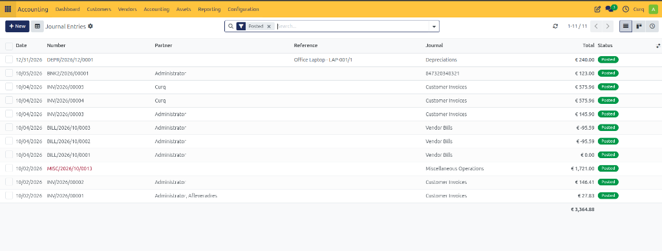Click Posted badge on DEPR/2026/12/0001 row
The height and width of the screenshot is (251, 662).
608,60
